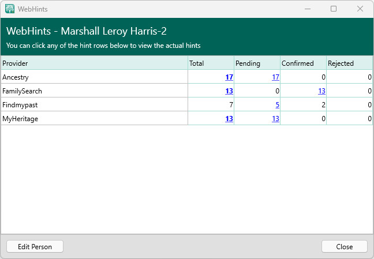
Task: Open Ancestry total hints link 17
Action: coord(229,77)
